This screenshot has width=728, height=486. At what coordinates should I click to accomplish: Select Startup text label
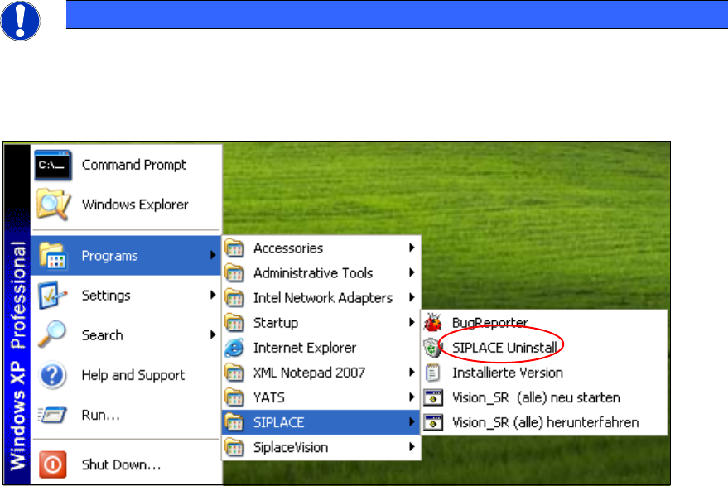coord(276,323)
